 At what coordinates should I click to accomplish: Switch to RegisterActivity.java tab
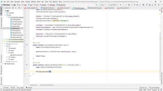48,8
